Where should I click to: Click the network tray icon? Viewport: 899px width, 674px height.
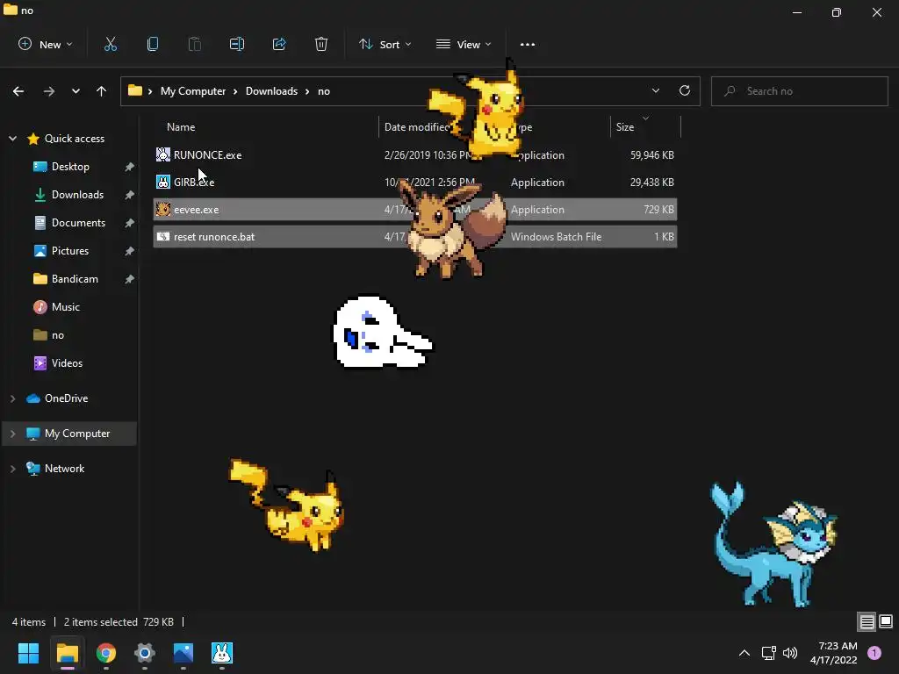[768, 653]
